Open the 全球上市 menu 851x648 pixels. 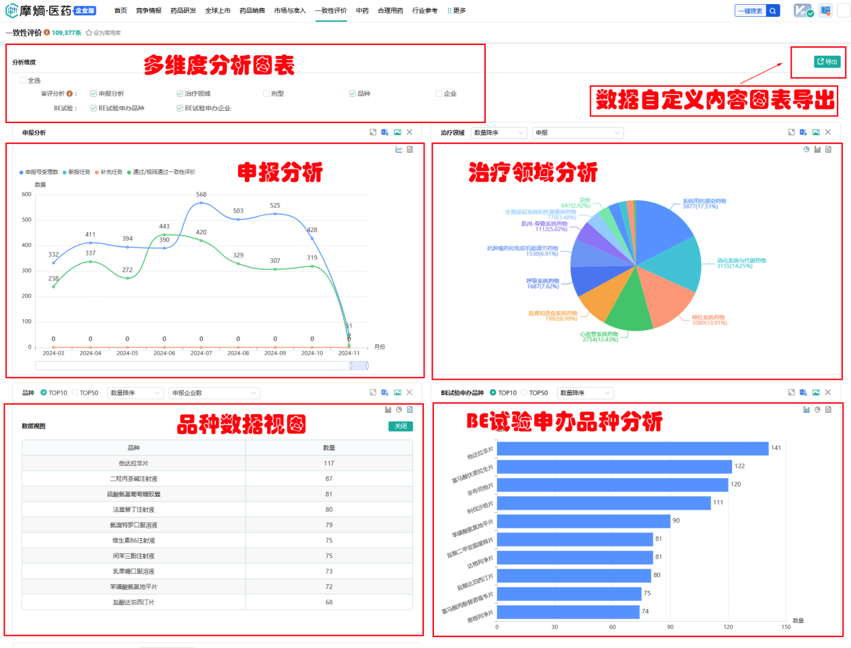tap(218, 11)
